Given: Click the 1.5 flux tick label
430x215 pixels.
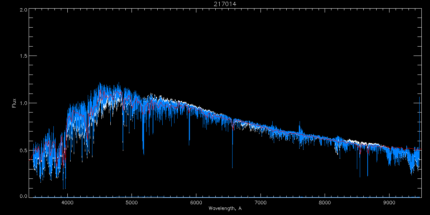Looking at the screenshot, I should (x=24, y=56).
